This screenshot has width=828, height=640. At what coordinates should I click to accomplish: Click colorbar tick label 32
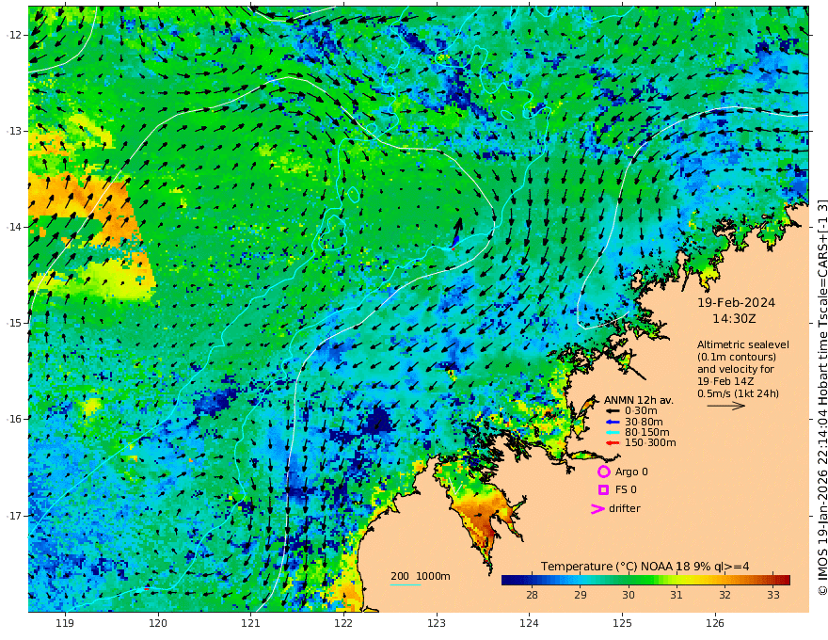[725, 595]
